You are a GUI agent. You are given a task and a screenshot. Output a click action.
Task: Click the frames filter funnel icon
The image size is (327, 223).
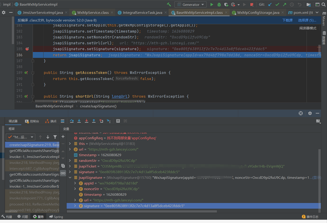click(x=55, y=137)
